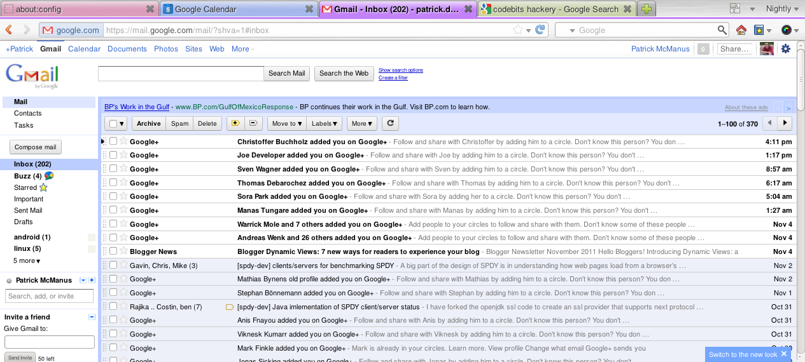Check the Manas Tungare message checkbox

[x=113, y=210]
